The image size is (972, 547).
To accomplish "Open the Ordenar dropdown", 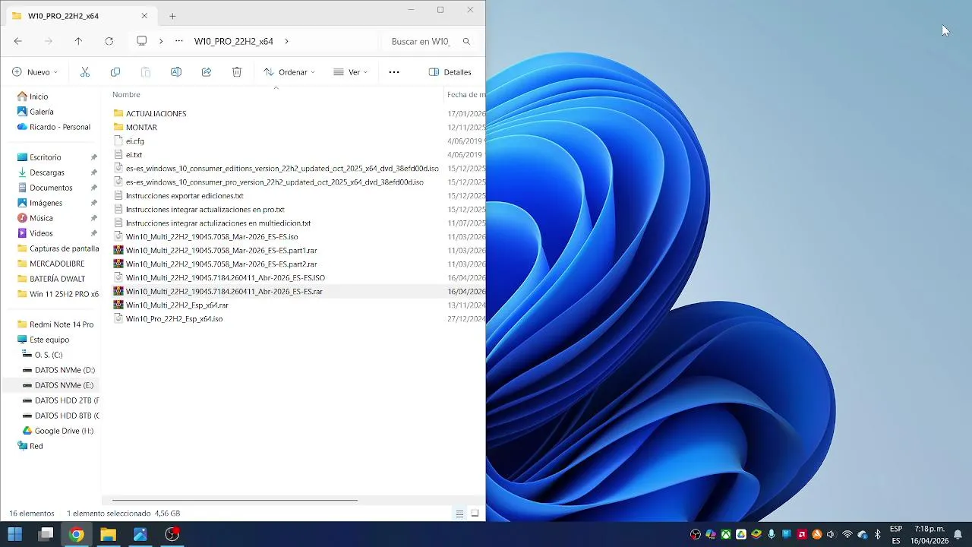I will [289, 72].
